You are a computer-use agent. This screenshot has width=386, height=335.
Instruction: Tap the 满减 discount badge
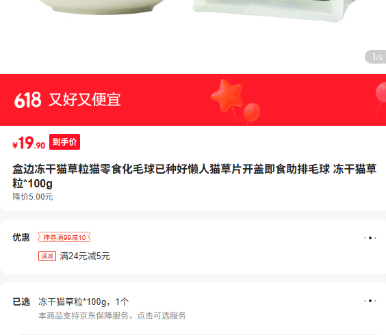[x=47, y=256]
